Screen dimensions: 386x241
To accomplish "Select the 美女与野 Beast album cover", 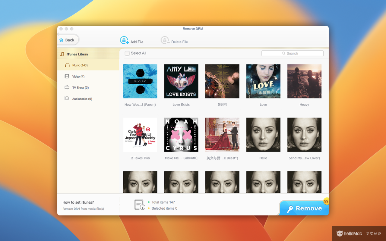I will [x=222, y=135].
